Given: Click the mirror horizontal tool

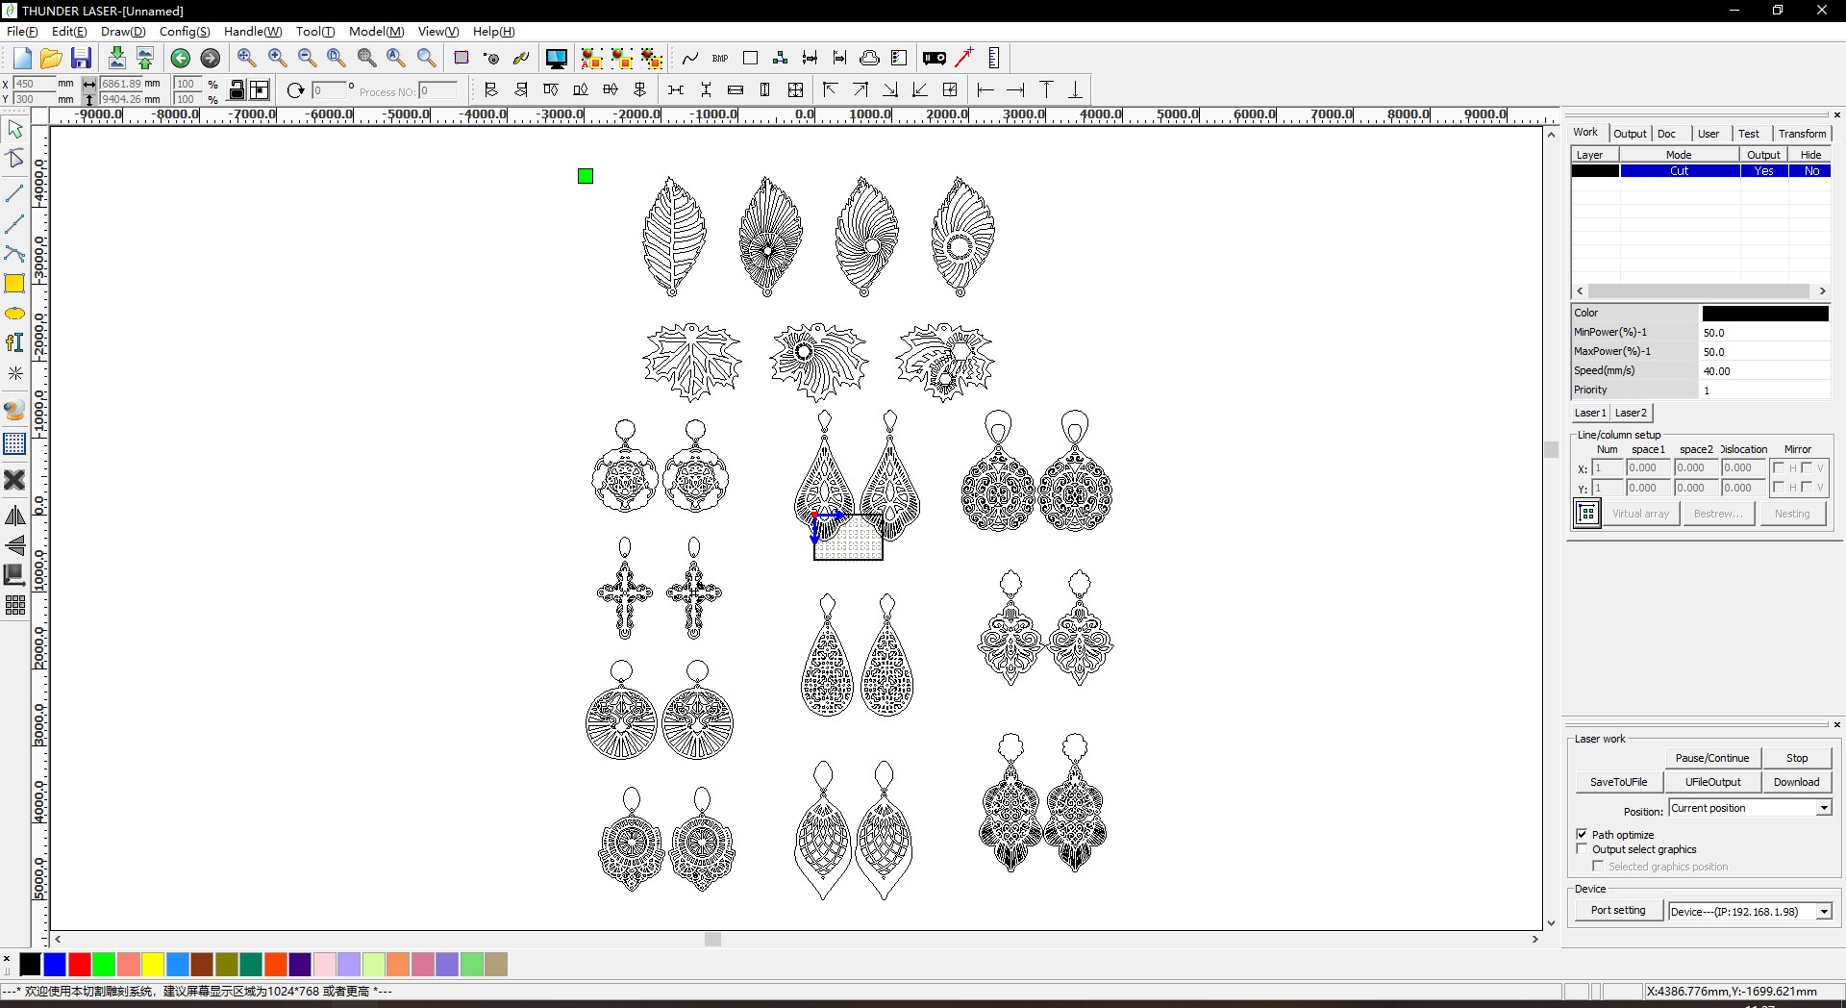Looking at the screenshot, I should pos(14,517).
